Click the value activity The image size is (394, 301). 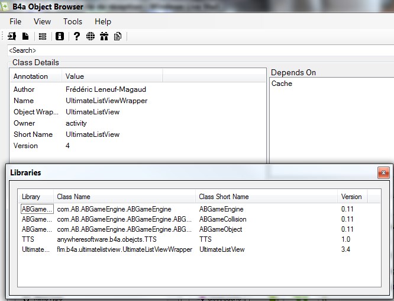coord(76,123)
